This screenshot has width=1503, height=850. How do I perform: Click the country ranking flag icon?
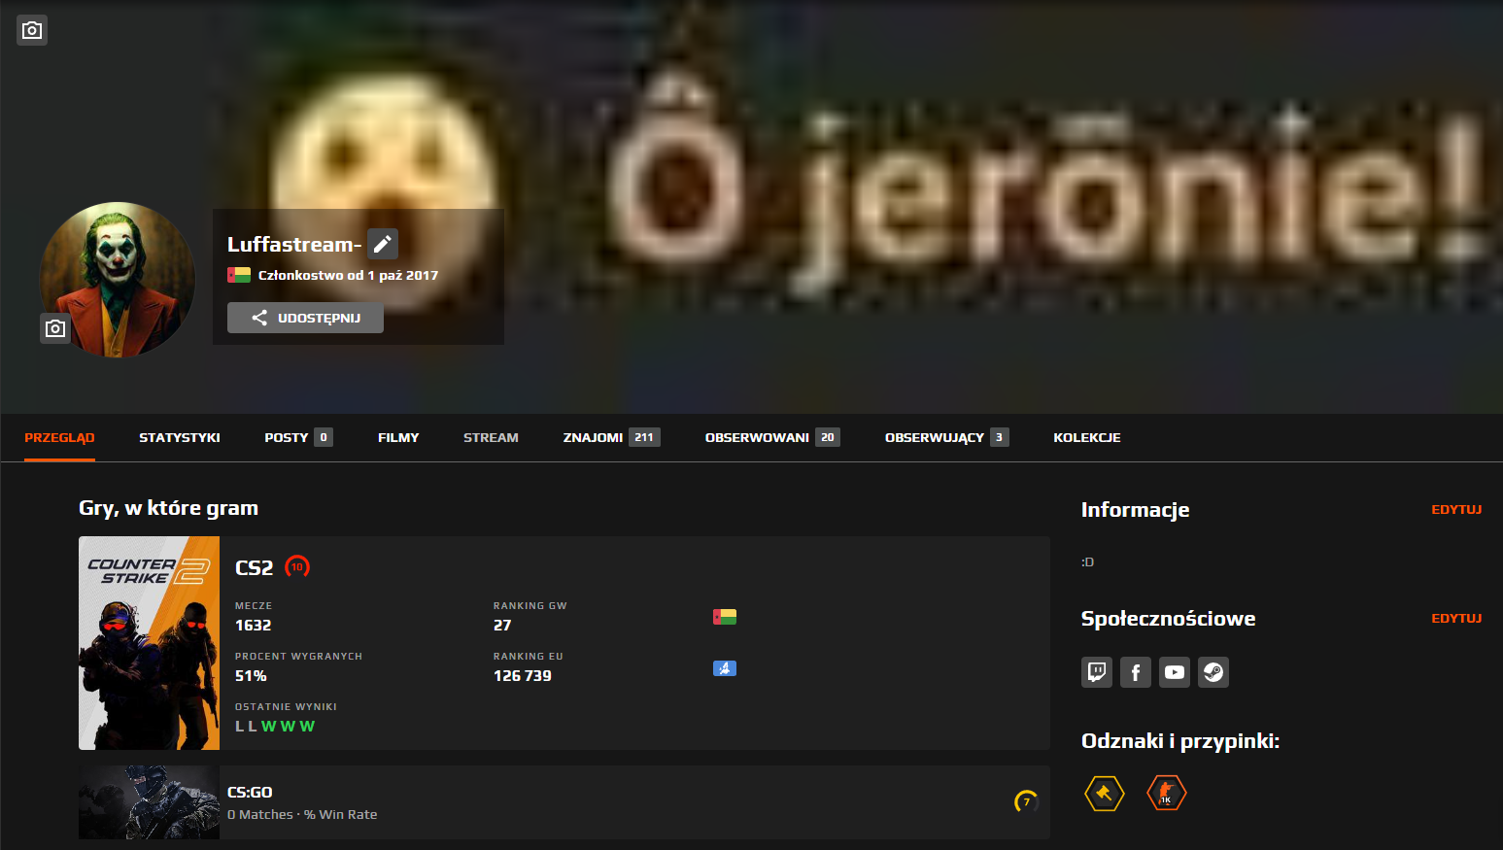(725, 617)
